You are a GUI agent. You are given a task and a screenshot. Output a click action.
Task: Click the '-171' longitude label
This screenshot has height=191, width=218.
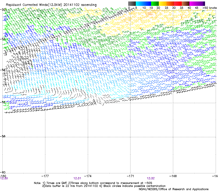(131, 176)
